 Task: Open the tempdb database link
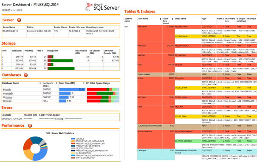(x=9, y=94)
